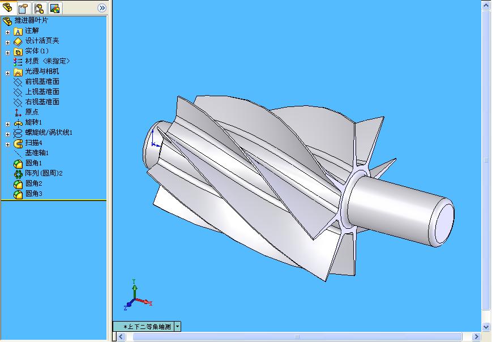Select the 原点 origin icon
The image size is (492, 342).
coord(18,113)
